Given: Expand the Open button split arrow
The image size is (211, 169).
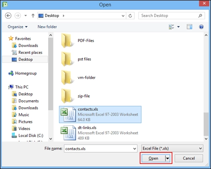Looking at the screenshot, I should point(168,158).
